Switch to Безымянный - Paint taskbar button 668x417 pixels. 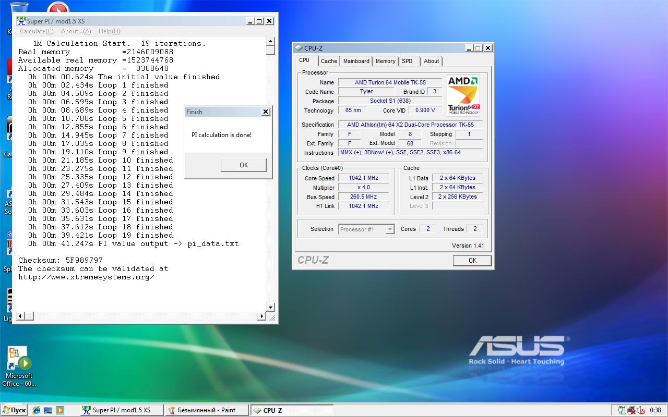207,410
